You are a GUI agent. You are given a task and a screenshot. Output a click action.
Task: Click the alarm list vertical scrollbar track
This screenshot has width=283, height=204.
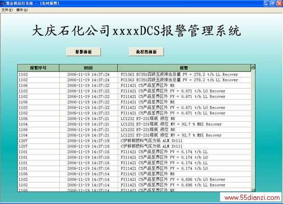pos(253,128)
